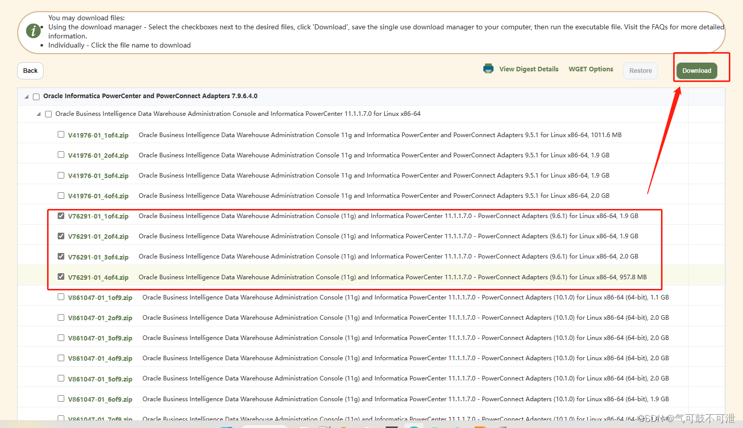Open WGET Options

coord(591,69)
